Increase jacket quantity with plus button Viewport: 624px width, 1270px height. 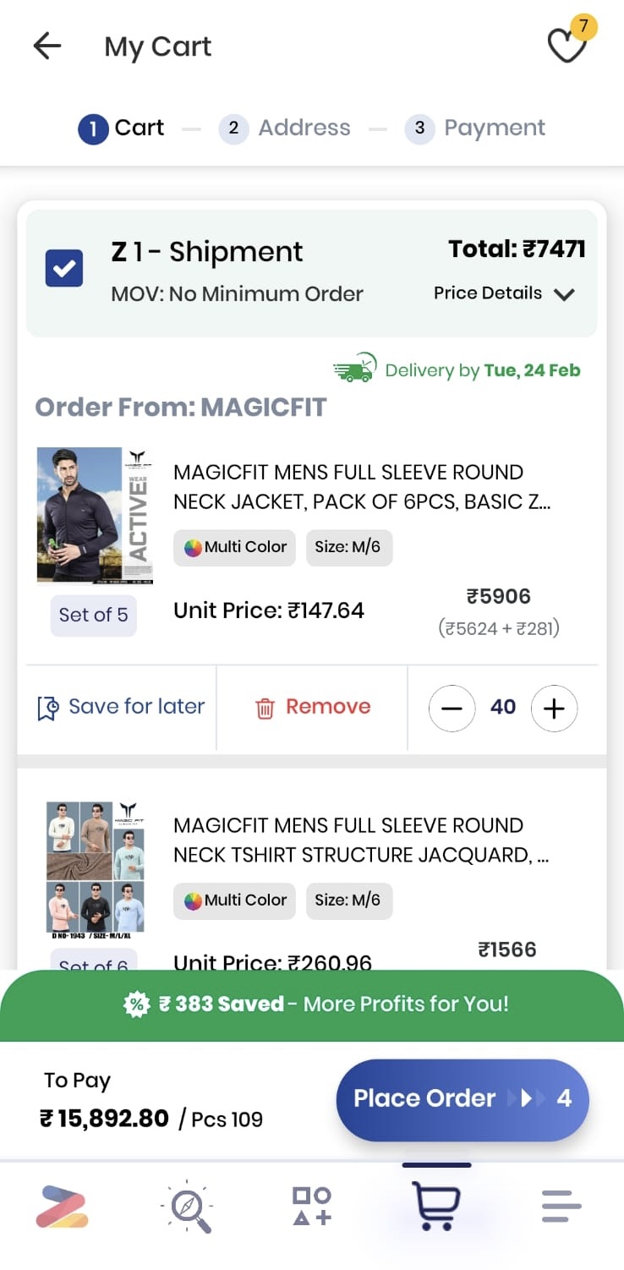pos(554,708)
